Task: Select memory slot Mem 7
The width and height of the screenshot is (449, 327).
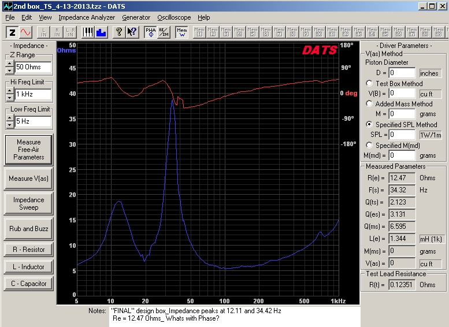Action: coord(279,32)
